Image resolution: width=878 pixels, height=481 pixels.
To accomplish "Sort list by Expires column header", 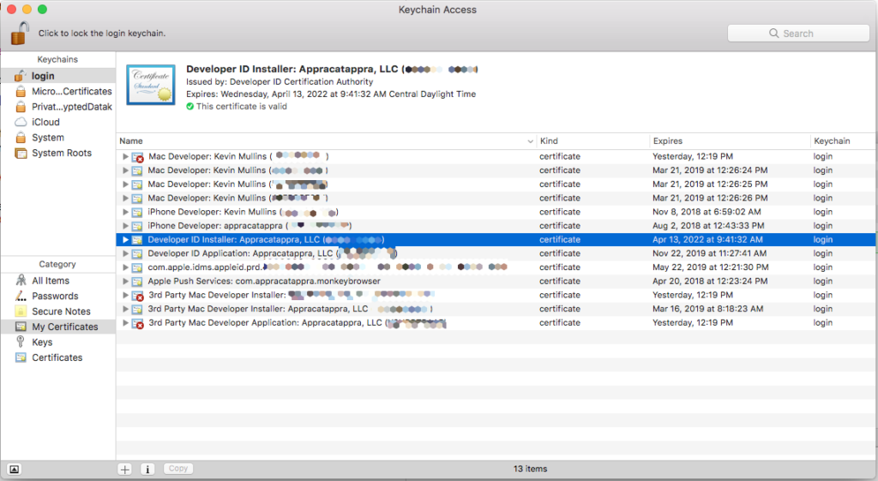I will point(729,141).
